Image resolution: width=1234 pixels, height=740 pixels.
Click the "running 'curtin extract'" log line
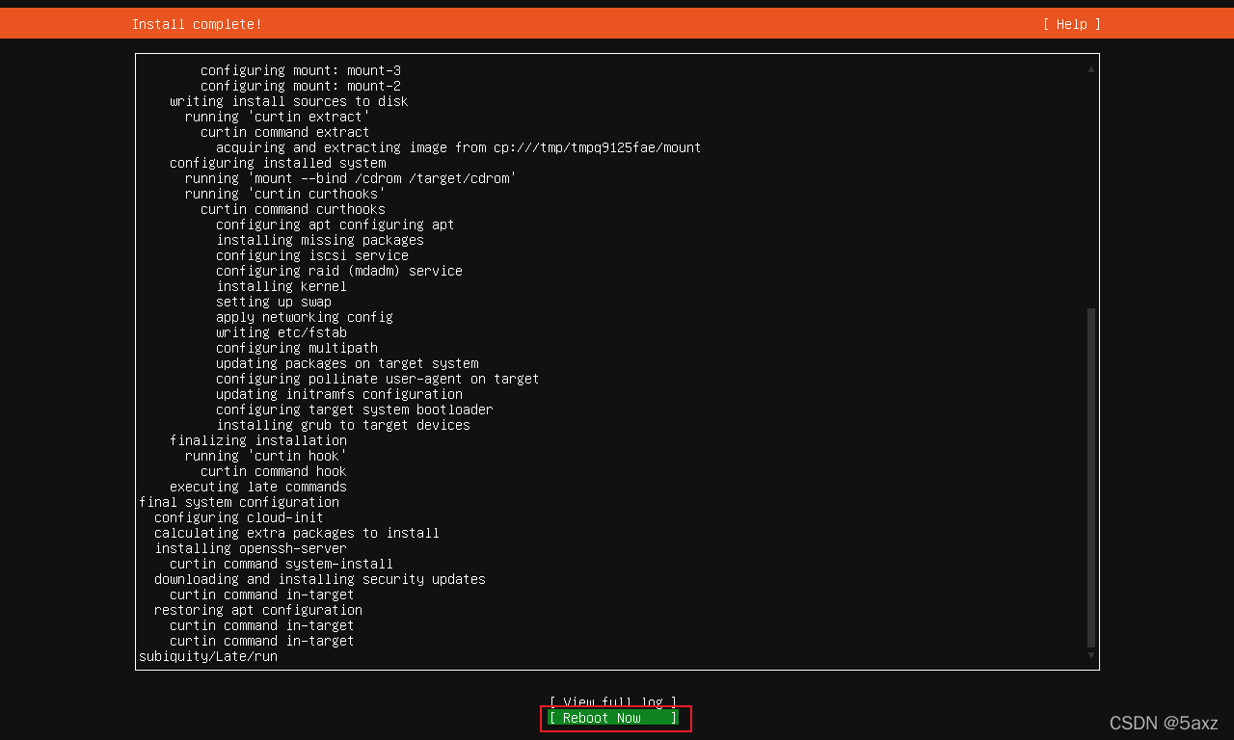[278, 117]
